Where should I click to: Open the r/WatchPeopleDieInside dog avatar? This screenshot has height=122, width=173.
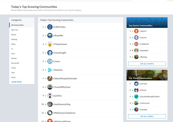[50, 79]
